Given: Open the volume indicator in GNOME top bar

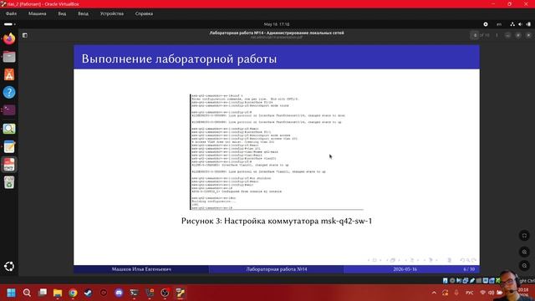Looking at the screenshot, I should (x=520, y=24).
